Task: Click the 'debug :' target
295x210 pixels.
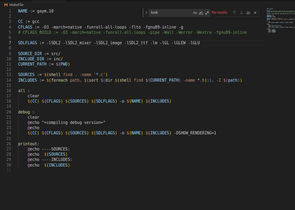Action: click(26, 112)
